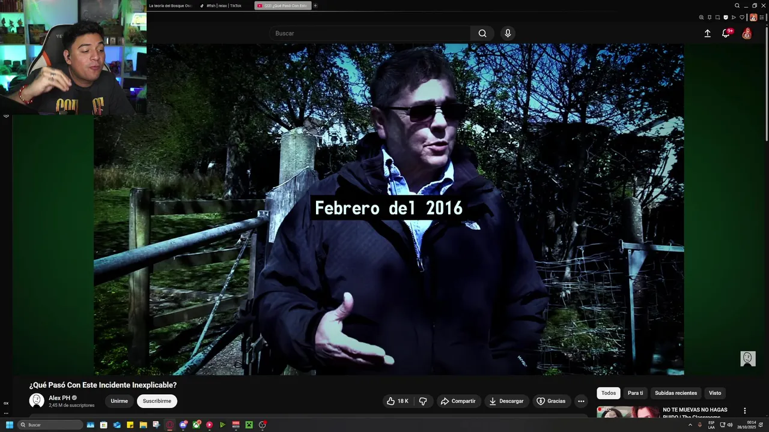This screenshot has height=432, width=769.
Task: Toggle the microphone status tray icon
Action: click(700, 425)
